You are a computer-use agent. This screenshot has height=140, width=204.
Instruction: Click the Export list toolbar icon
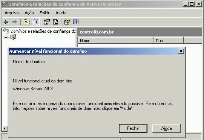tap(55, 22)
